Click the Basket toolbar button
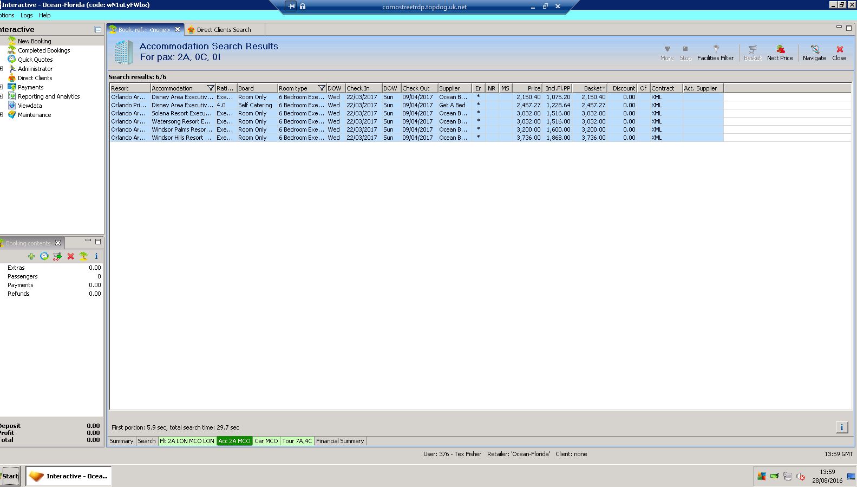Viewport: 857px width, 487px height. coord(753,53)
